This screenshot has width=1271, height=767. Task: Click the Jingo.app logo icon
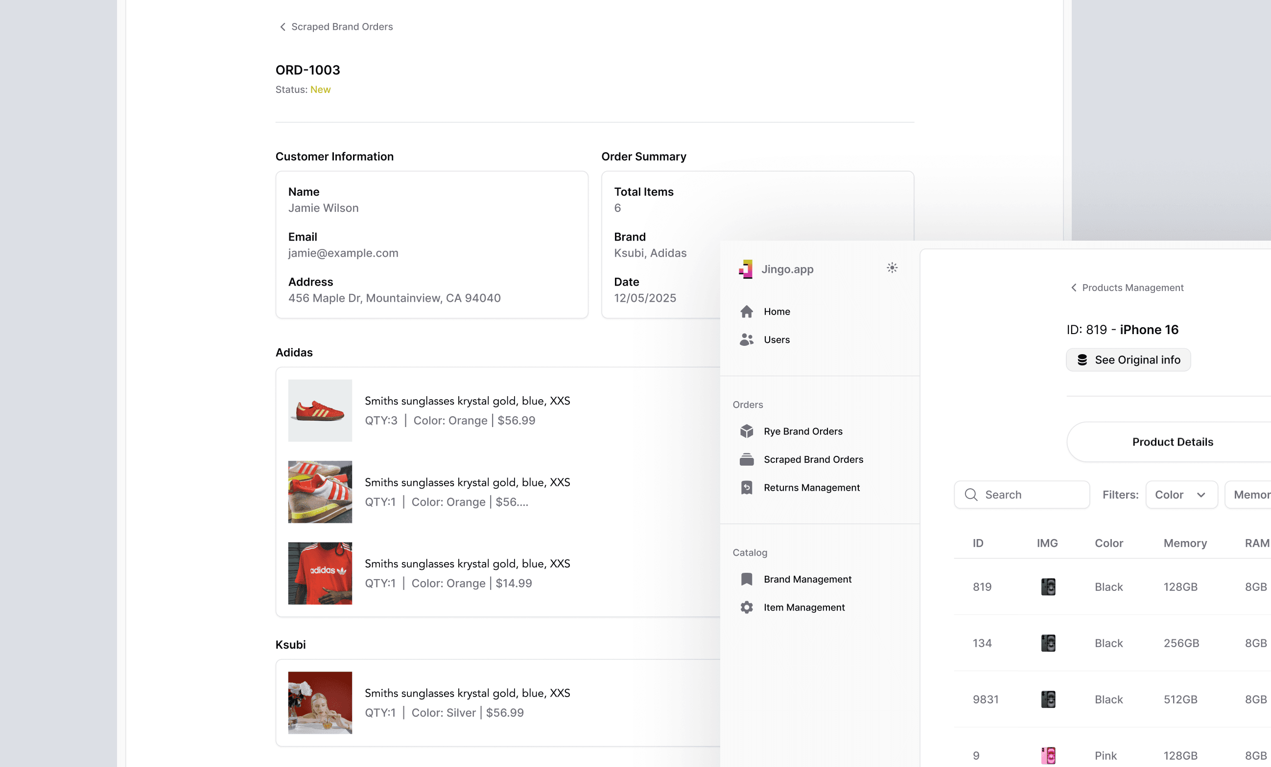[x=746, y=269]
